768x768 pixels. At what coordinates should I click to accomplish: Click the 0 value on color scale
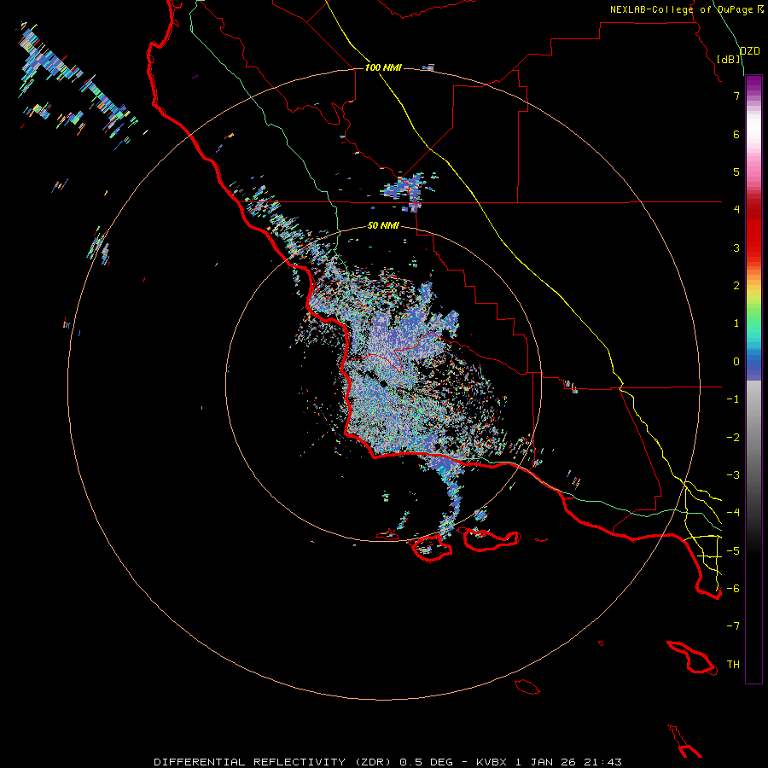(x=736, y=362)
